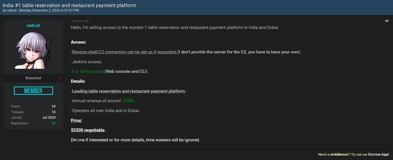Click the green Full AWS access text

[x=87, y=71]
